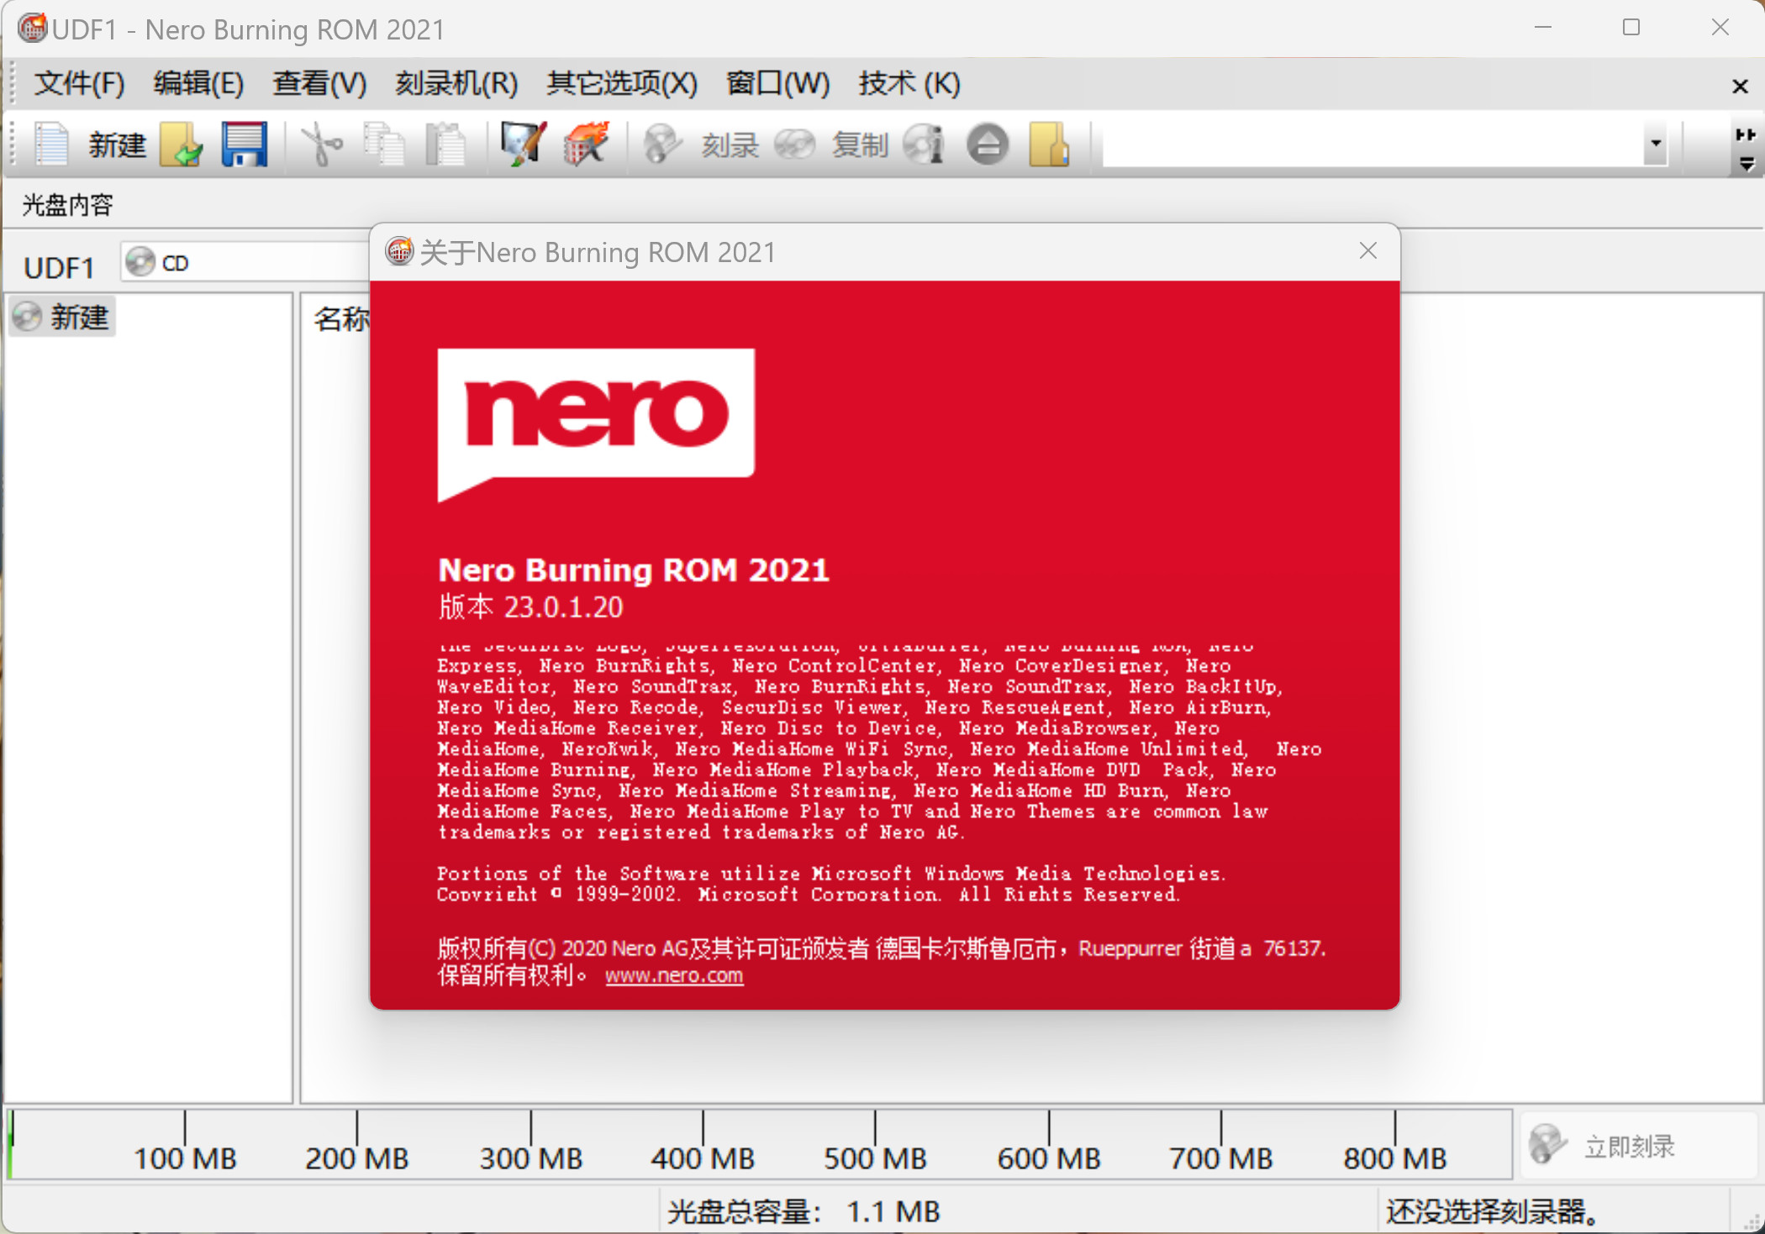Click the Nero Burning ROM 2021 heading
Viewport: 1765px width, 1234px height.
point(634,570)
